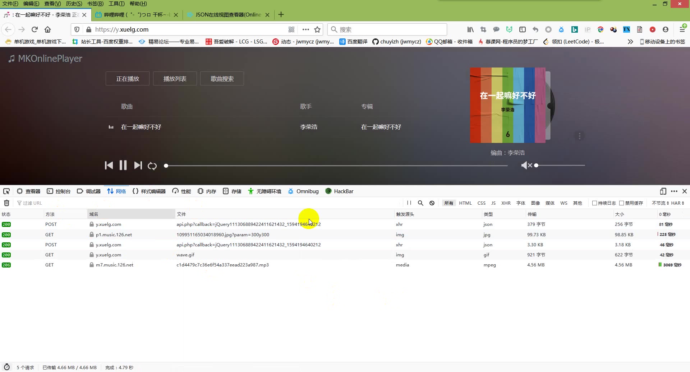This screenshot has width=690, height=372.
Task: Bookmark this page with star
Action: (317, 29)
